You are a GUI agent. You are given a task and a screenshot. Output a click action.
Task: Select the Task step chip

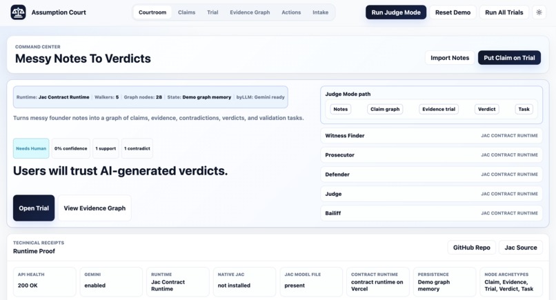pos(524,109)
